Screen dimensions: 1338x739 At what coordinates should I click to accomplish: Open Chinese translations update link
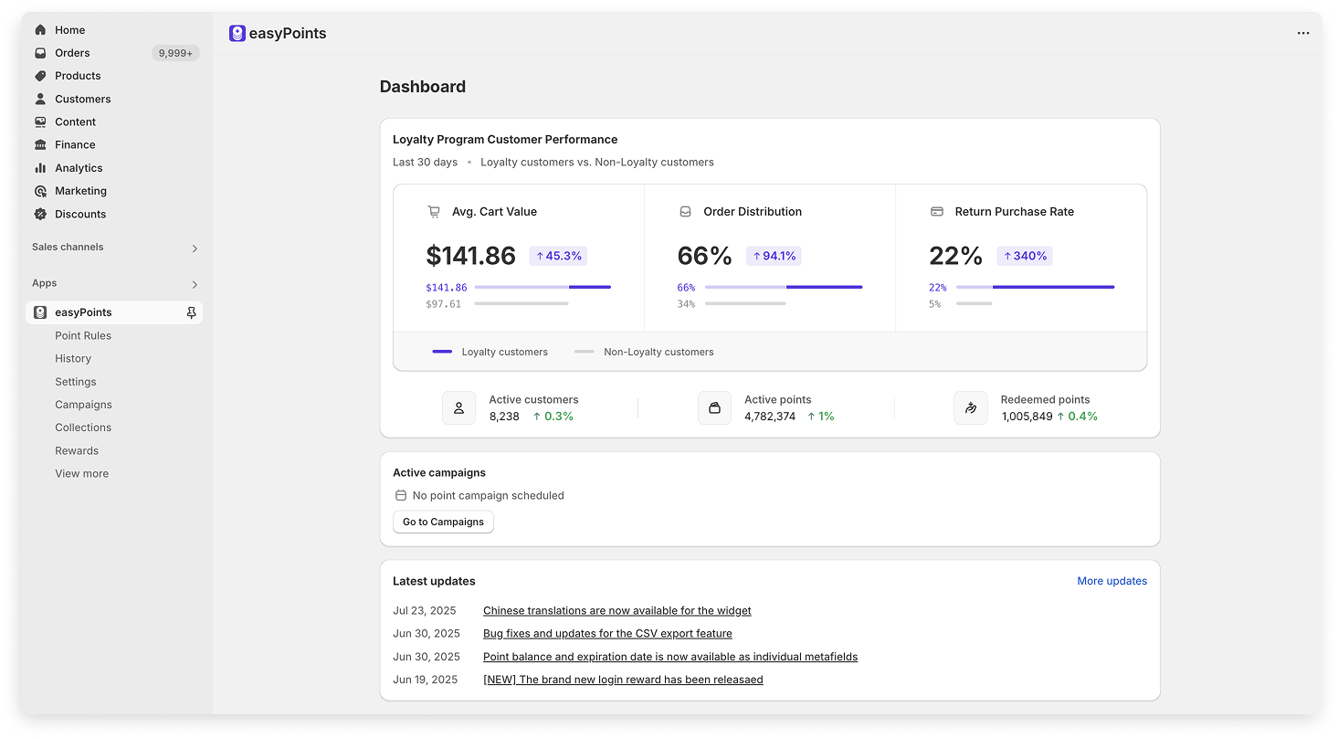[x=616, y=610]
